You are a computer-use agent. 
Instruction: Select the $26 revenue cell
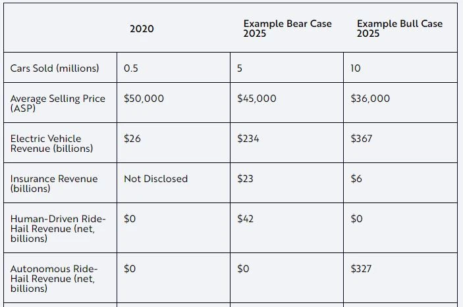pyautogui.click(x=132, y=139)
